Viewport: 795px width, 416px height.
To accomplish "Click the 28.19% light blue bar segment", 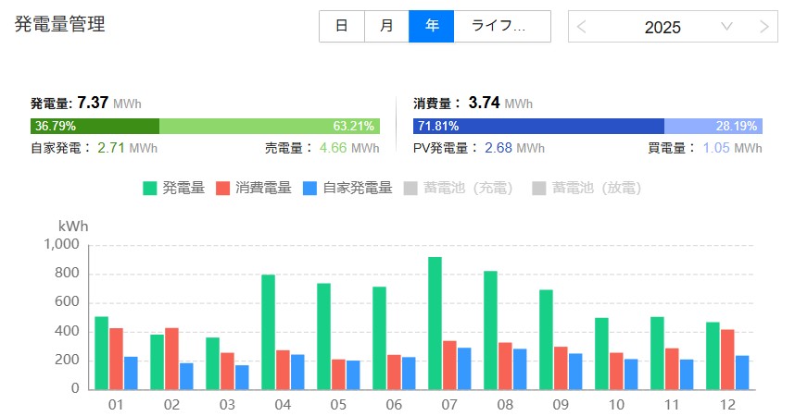I will (x=713, y=126).
